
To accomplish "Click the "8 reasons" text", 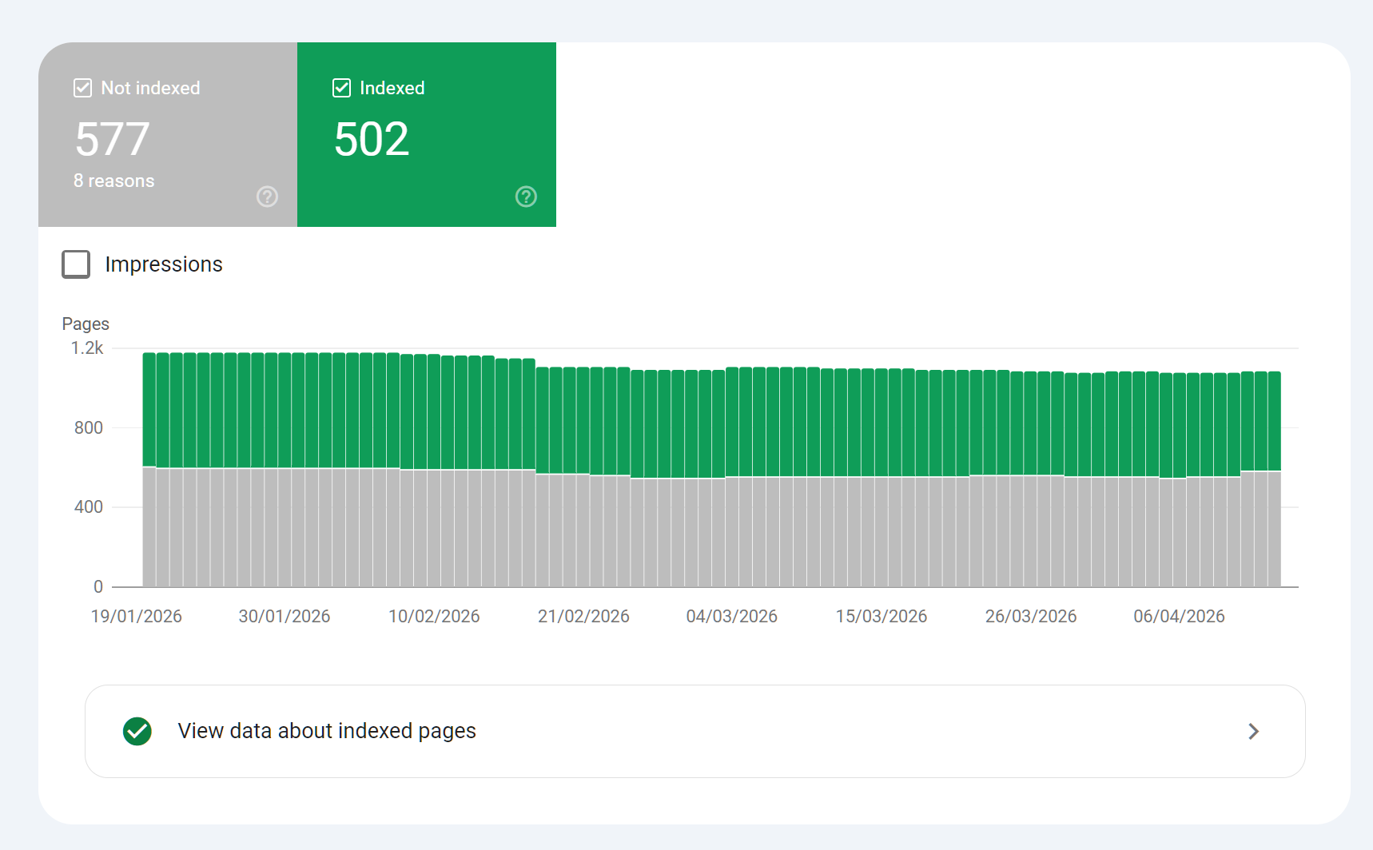I will pos(113,181).
